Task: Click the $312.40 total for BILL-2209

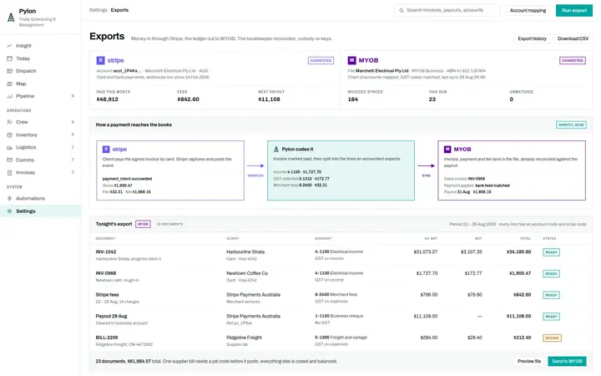Action: coord(522,338)
